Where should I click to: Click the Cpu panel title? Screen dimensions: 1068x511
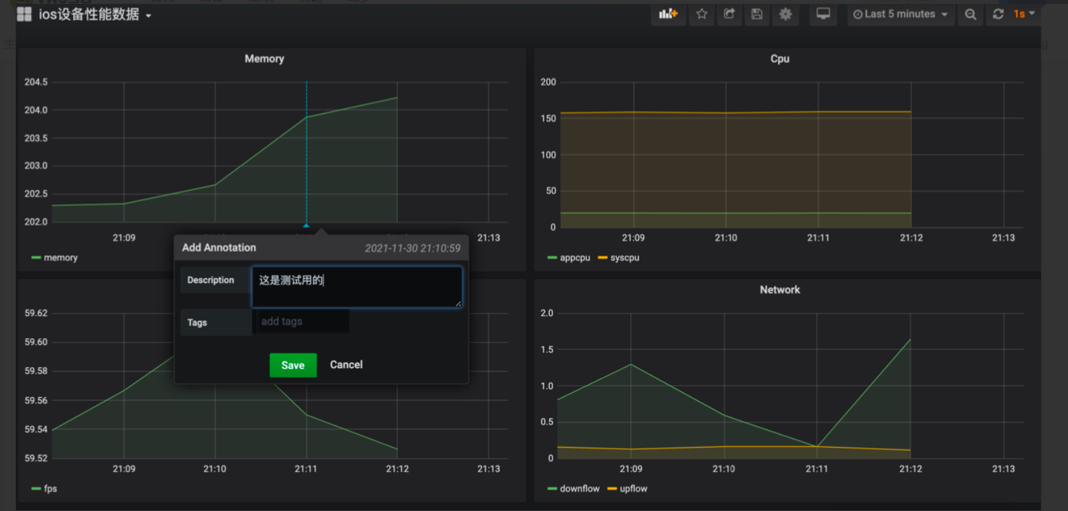(x=780, y=59)
